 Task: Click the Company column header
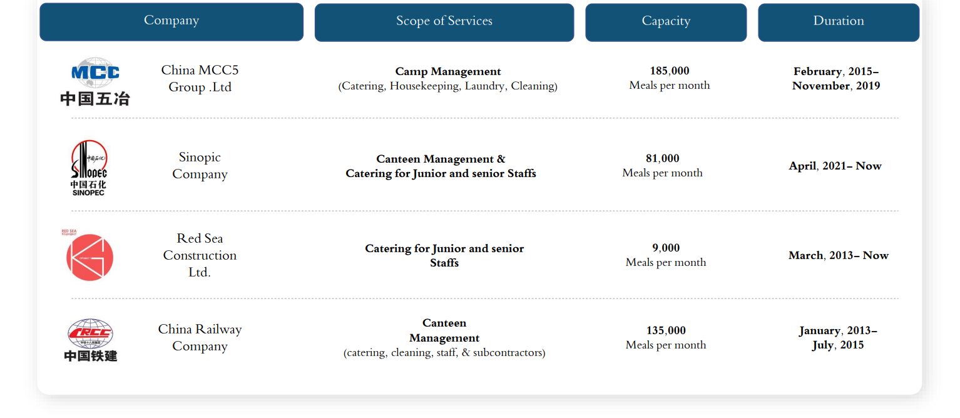coord(171,22)
